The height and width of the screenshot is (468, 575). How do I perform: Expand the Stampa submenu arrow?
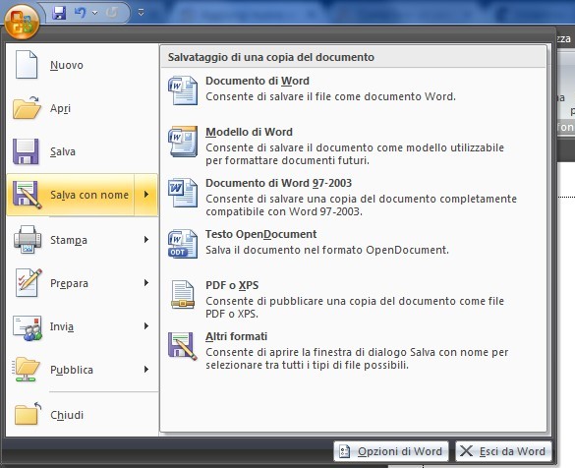click(x=146, y=240)
